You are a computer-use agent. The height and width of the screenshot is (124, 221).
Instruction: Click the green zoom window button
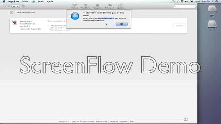tap(9, 6)
